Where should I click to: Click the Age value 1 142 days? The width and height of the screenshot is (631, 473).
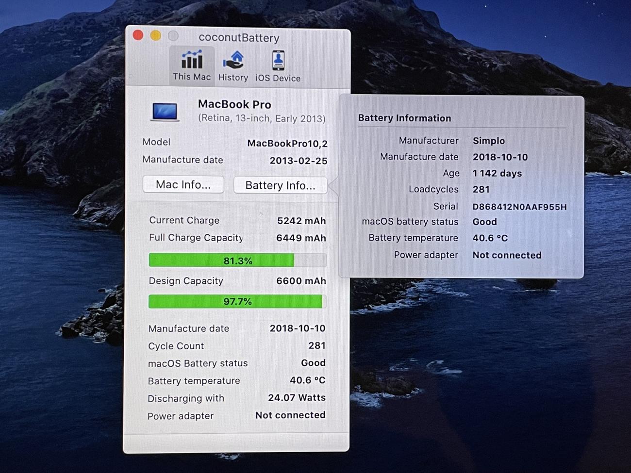[x=497, y=173]
